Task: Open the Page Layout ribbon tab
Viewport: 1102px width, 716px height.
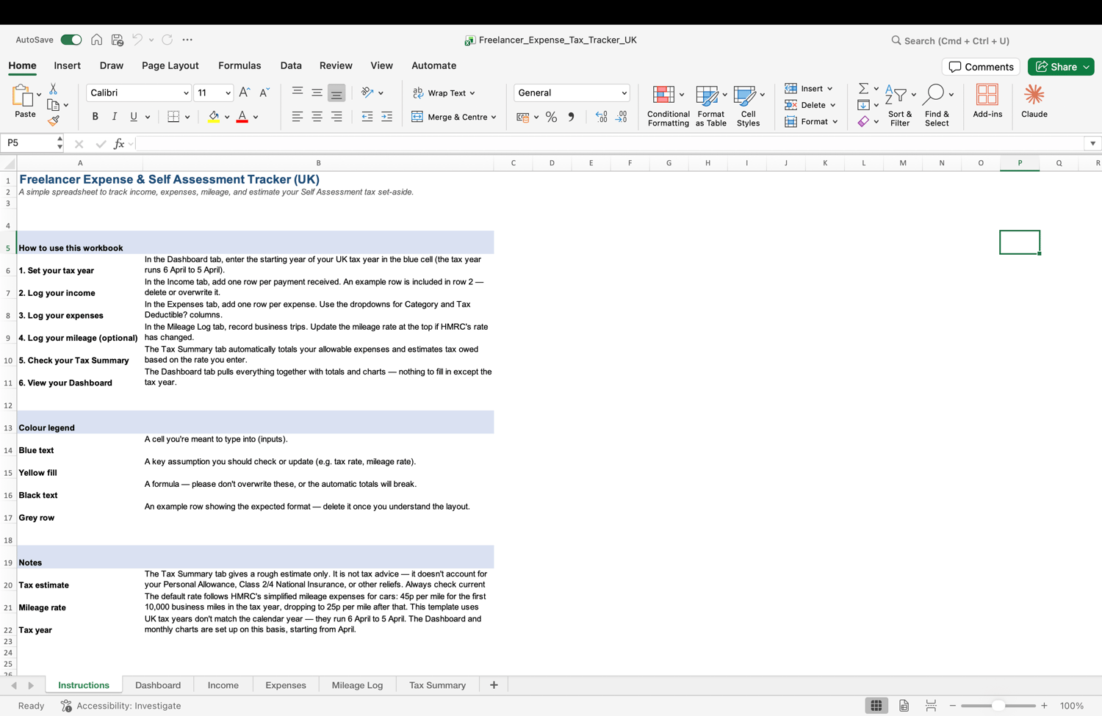Action: [170, 65]
